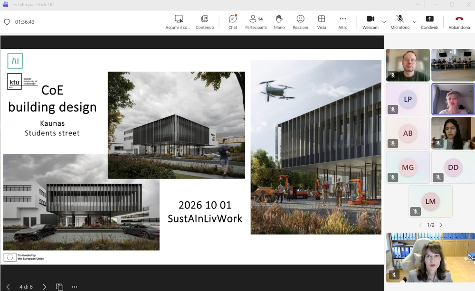The width and height of the screenshot is (475, 291).
Task: Show the Partecipanti list
Action: pyautogui.click(x=256, y=21)
